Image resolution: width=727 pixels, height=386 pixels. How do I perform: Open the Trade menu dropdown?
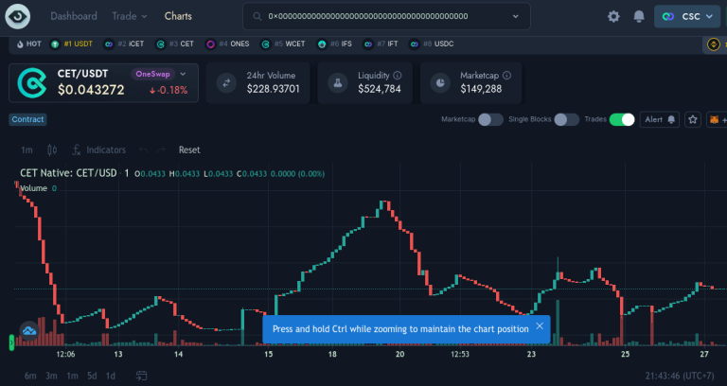coord(129,16)
